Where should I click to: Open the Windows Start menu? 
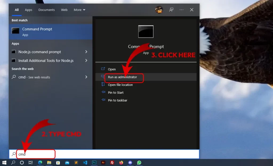coord(4,163)
